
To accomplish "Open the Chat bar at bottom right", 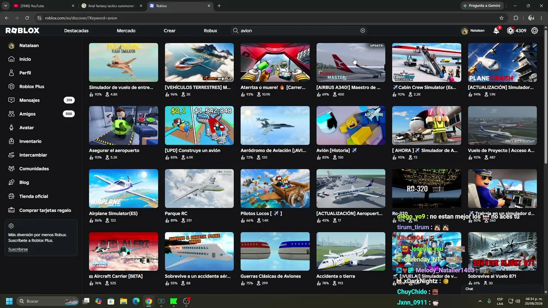I will point(502,289).
